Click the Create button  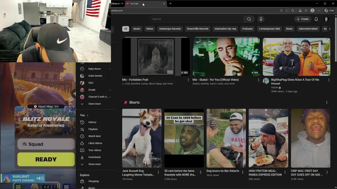tap(302, 19)
